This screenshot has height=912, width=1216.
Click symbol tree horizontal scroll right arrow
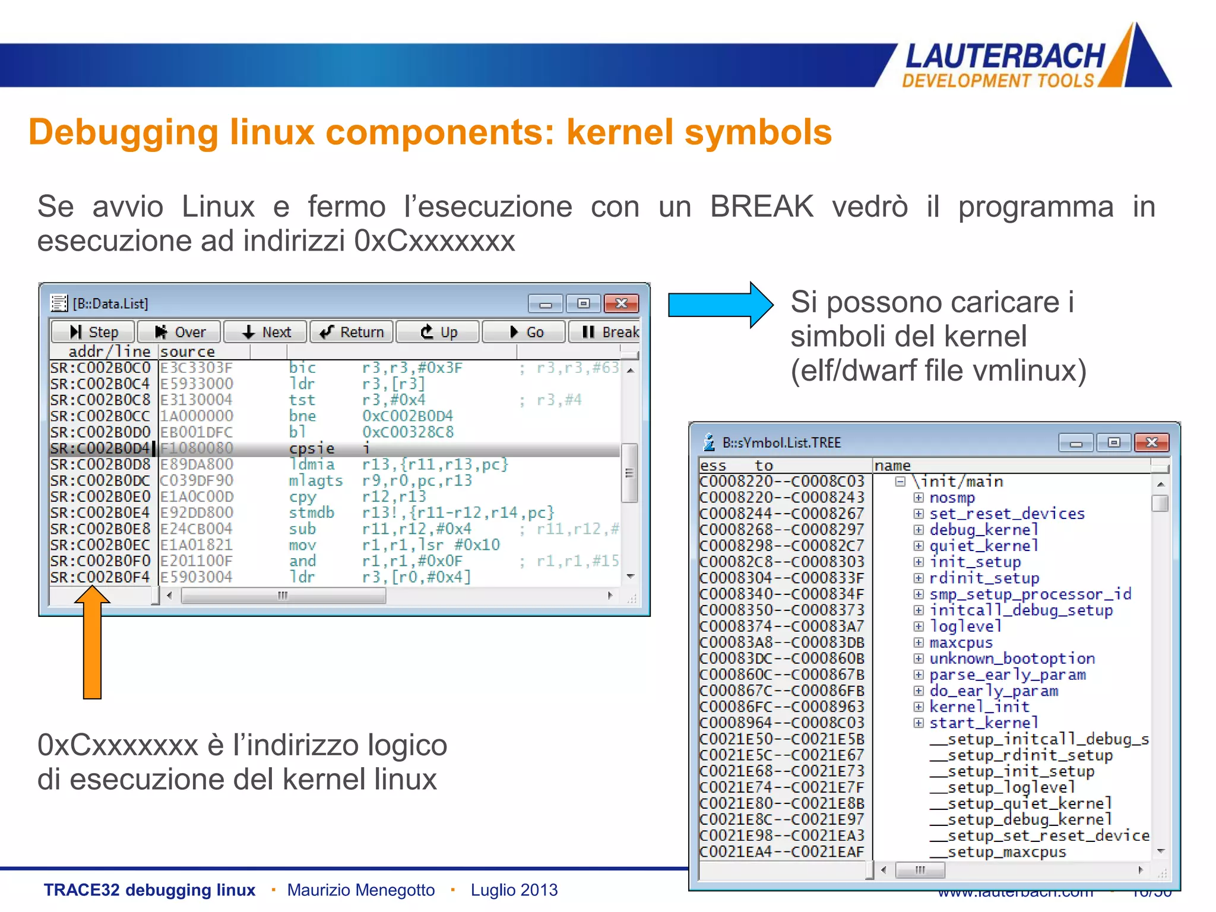[x=1141, y=870]
